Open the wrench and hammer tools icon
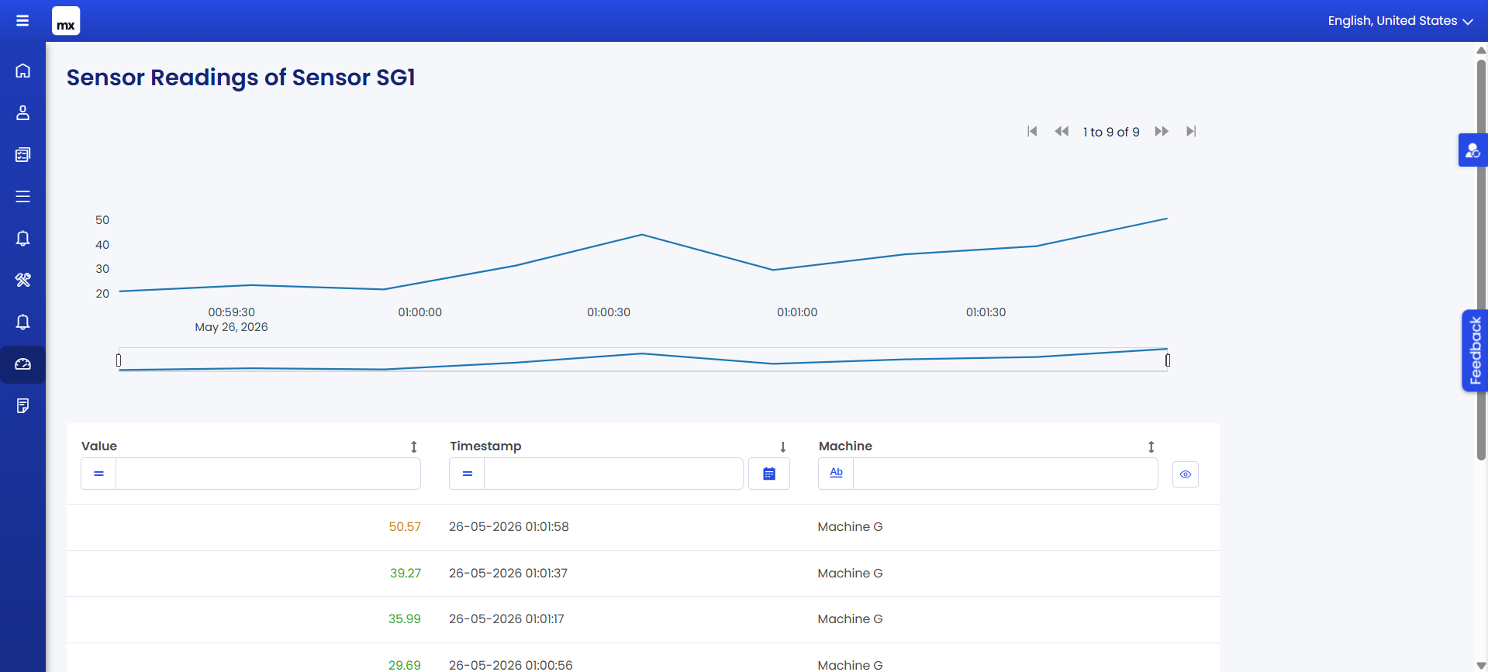The image size is (1488, 672). point(23,280)
